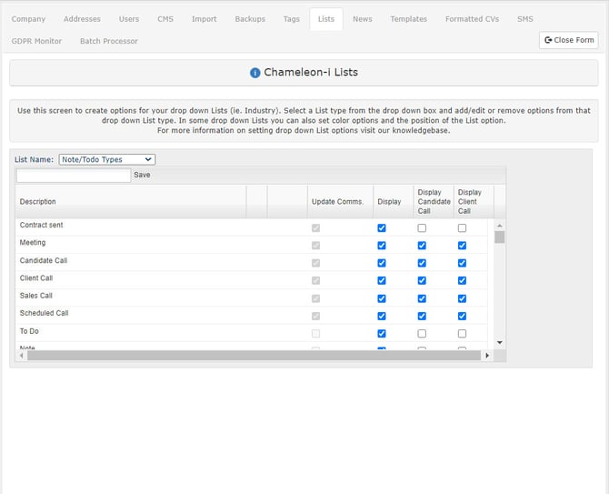Select the Lists tab
The width and height of the screenshot is (609, 494).
click(x=326, y=19)
